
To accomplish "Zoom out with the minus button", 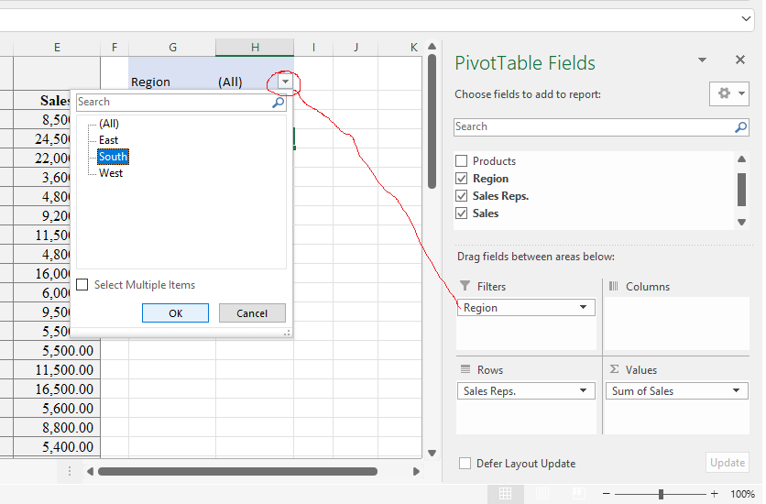I will pyautogui.click(x=606, y=494).
